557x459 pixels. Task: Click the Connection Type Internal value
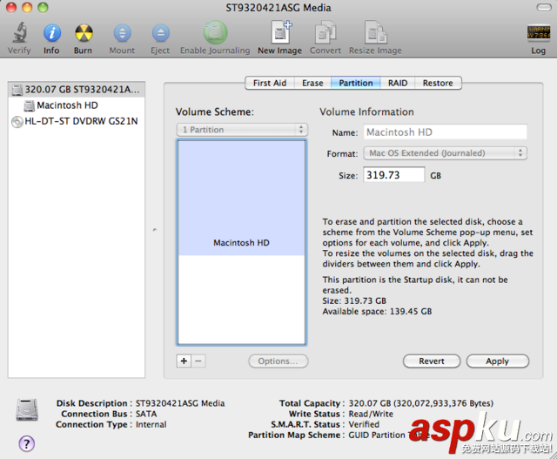tap(151, 424)
